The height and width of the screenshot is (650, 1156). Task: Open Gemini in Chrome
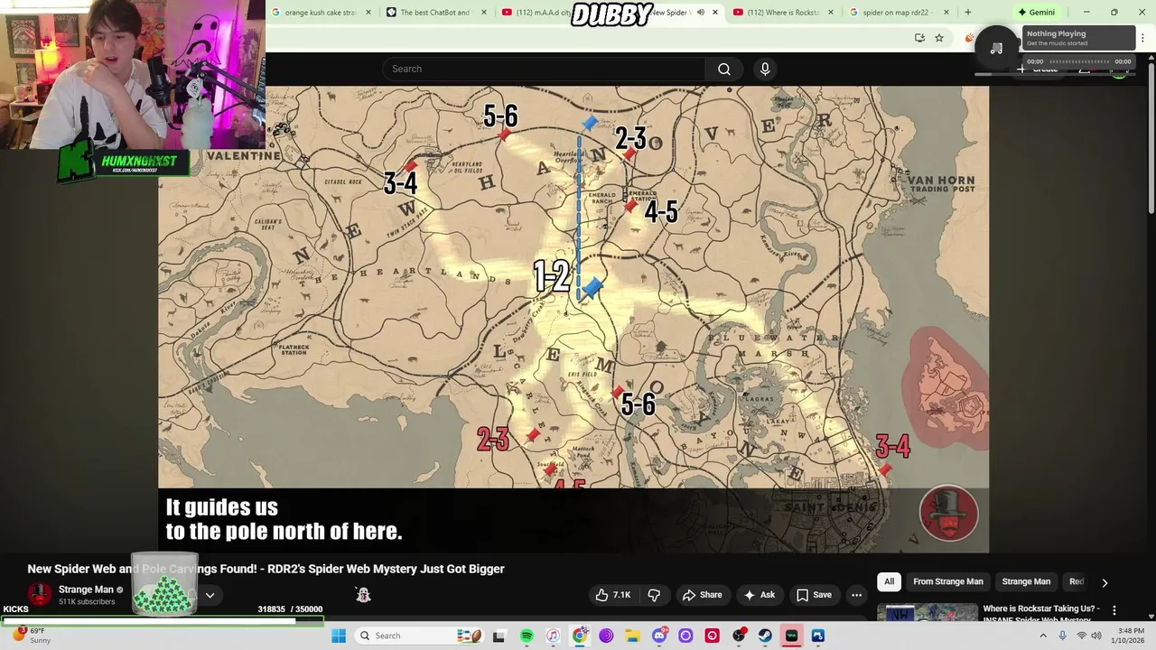point(1036,13)
